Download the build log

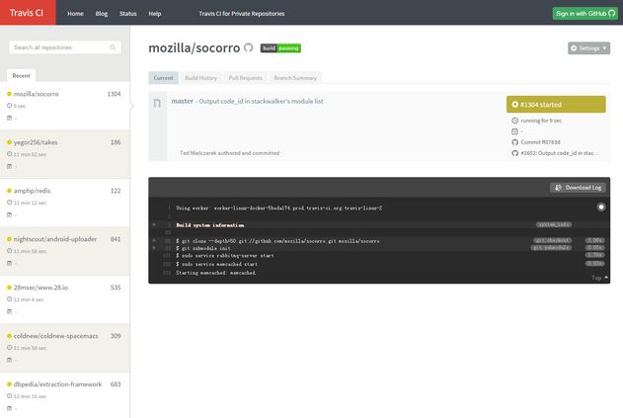tap(577, 187)
